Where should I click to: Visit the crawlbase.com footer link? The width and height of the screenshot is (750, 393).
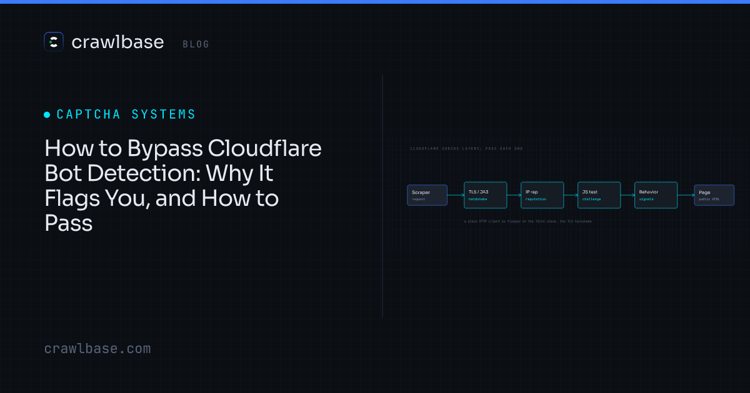click(97, 349)
